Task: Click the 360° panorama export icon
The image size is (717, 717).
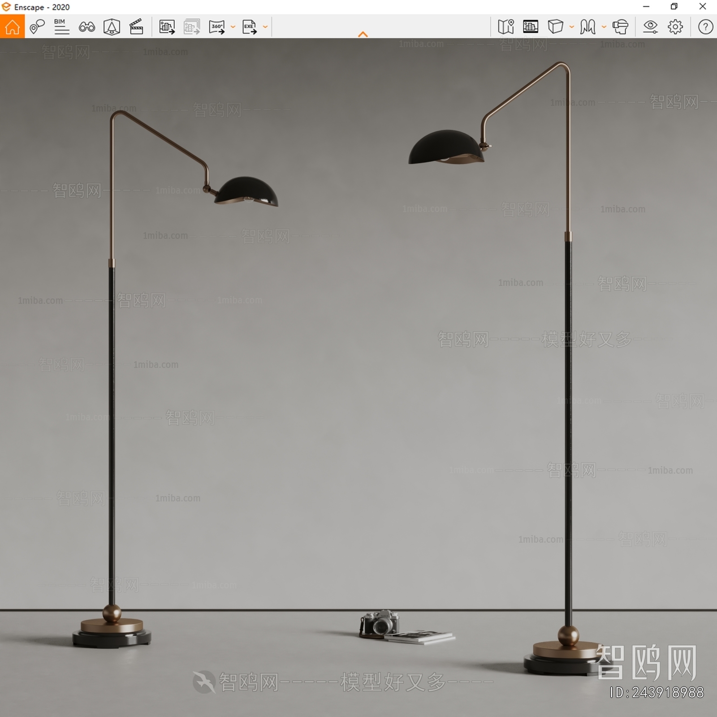Action: tap(217, 27)
